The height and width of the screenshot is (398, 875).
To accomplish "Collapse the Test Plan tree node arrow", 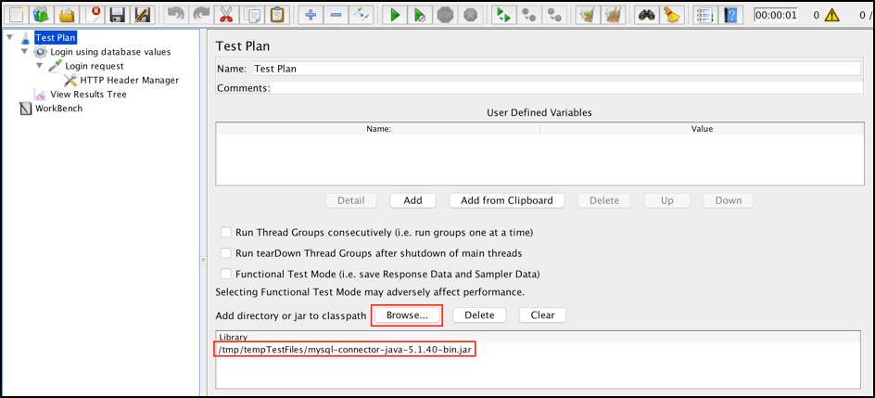I will 10,38.
